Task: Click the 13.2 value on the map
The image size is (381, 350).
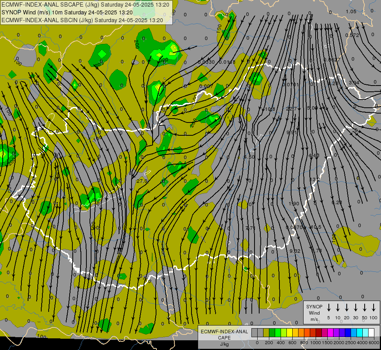Action: tap(315, 180)
